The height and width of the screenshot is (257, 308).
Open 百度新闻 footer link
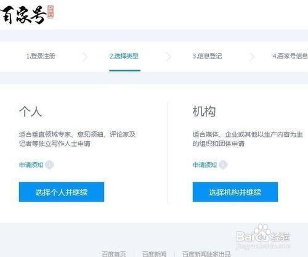pos(154,254)
